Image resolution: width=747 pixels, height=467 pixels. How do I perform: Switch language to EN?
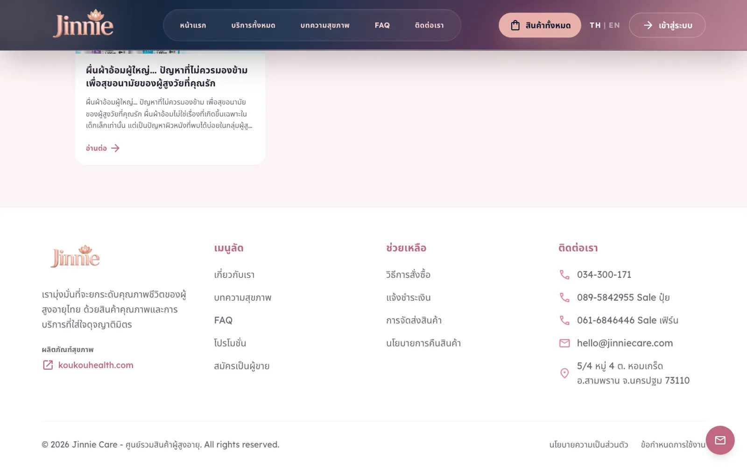tap(614, 25)
